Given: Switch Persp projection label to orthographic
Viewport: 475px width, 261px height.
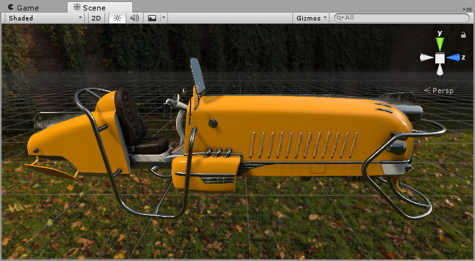Looking at the screenshot, I should [x=439, y=91].
